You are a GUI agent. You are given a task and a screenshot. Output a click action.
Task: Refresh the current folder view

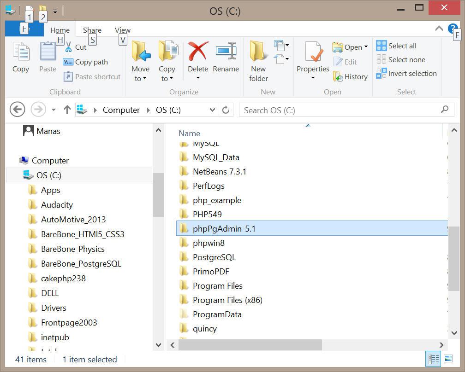[x=226, y=110]
